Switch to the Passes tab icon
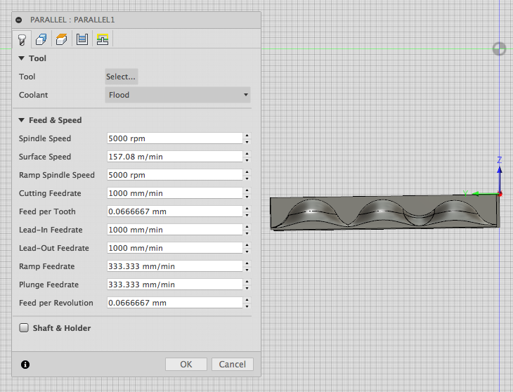The height and width of the screenshot is (392, 513). 82,39
